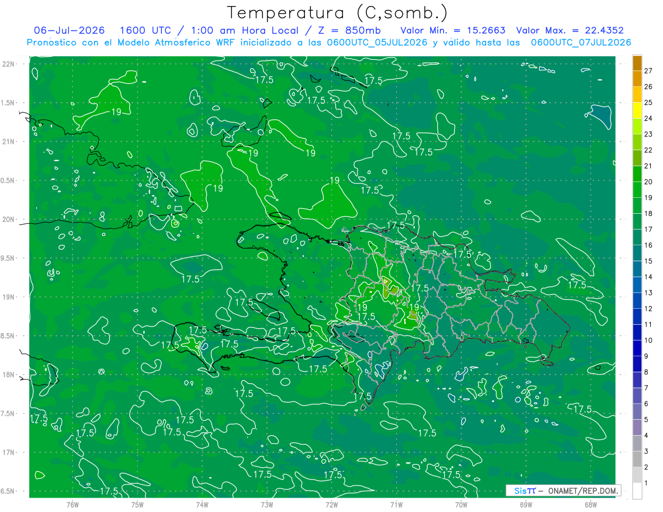The height and width of the screenshot is (512, 663).
Task: Click the '74W' longitude axis label
Action: 202,504
